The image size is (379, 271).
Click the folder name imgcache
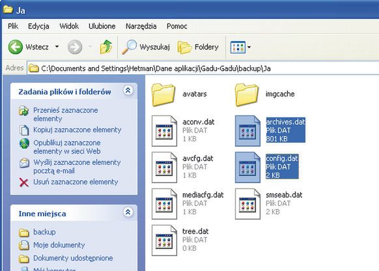click(x=280, y=94)
